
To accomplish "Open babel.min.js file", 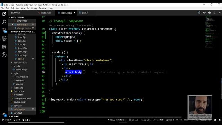I will pos(21,70).
